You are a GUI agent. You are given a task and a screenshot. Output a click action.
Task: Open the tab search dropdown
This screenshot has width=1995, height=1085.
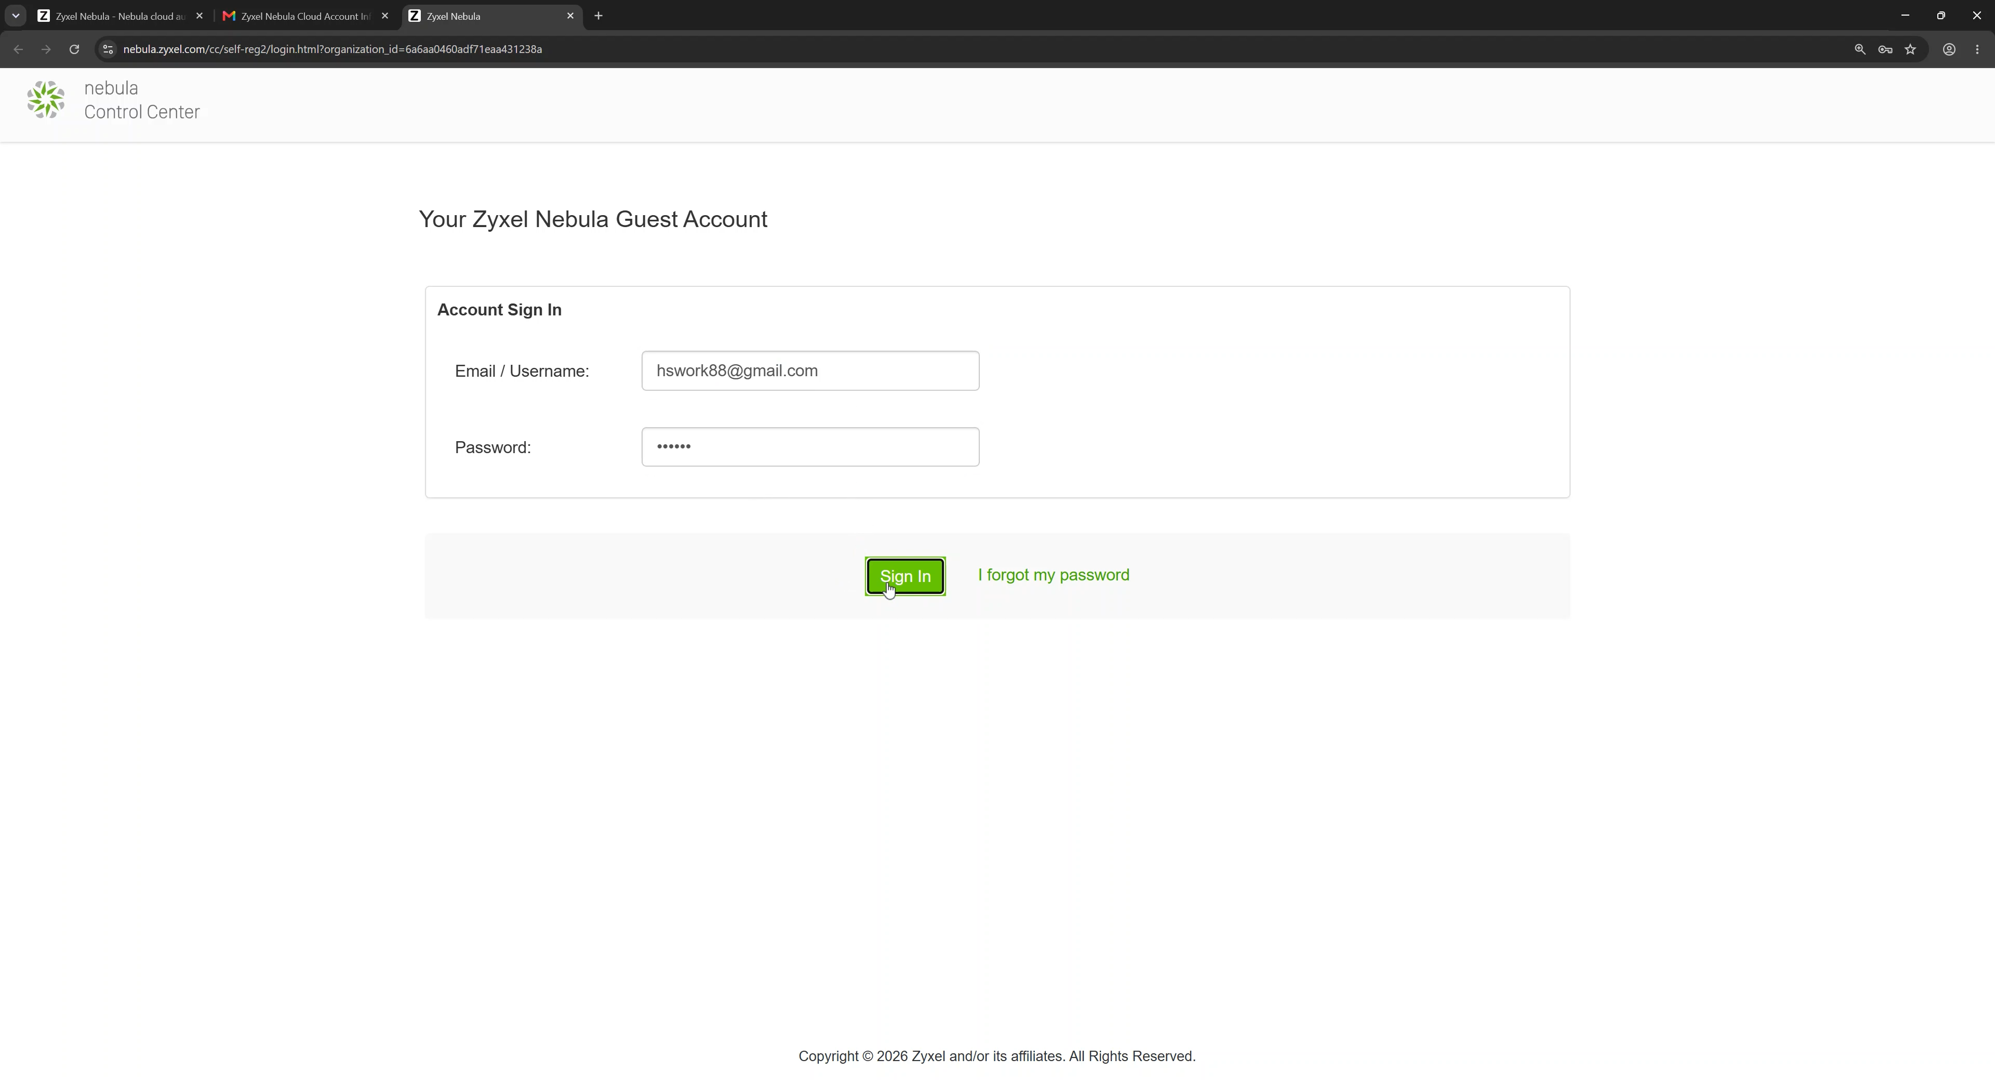pyautogui.click(x=16, y=16)
